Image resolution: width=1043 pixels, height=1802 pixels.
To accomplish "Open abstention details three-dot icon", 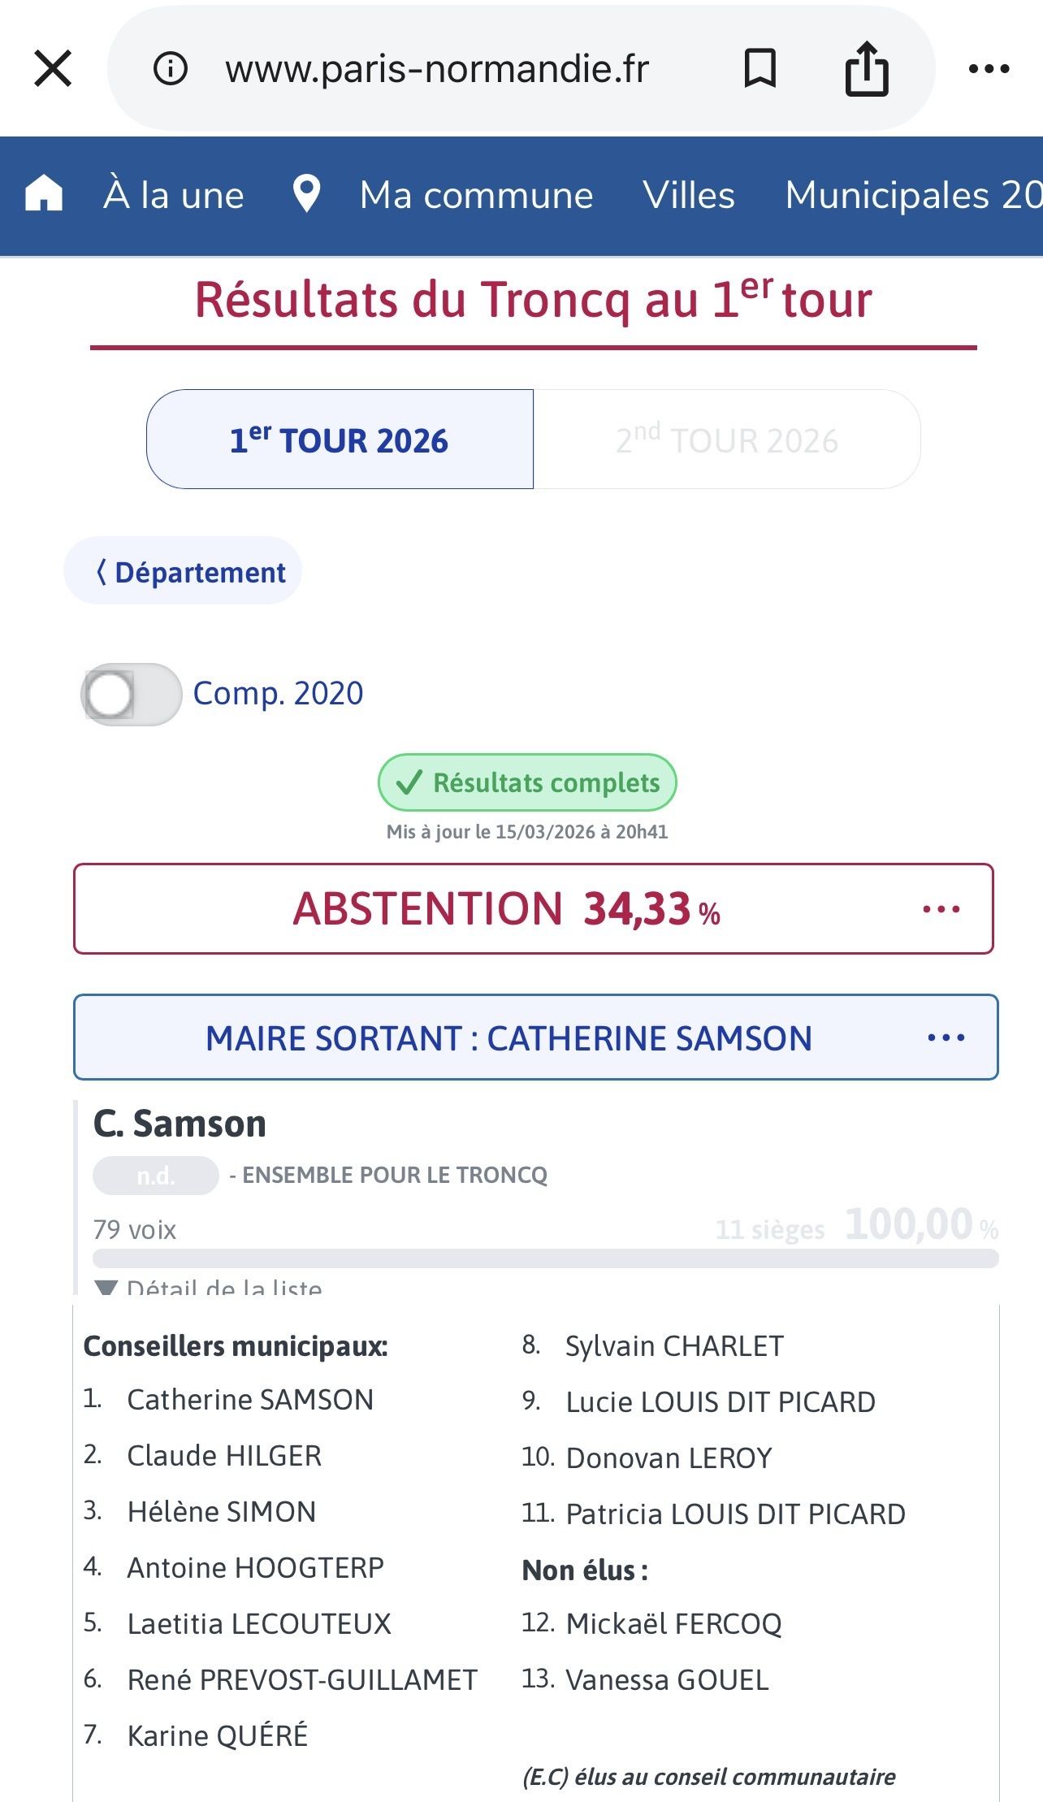I will pos(941,909).
